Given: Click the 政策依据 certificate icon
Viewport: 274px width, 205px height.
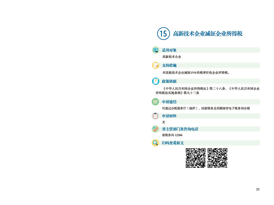Looking at the screenshot, I should [x=156, y=81].
